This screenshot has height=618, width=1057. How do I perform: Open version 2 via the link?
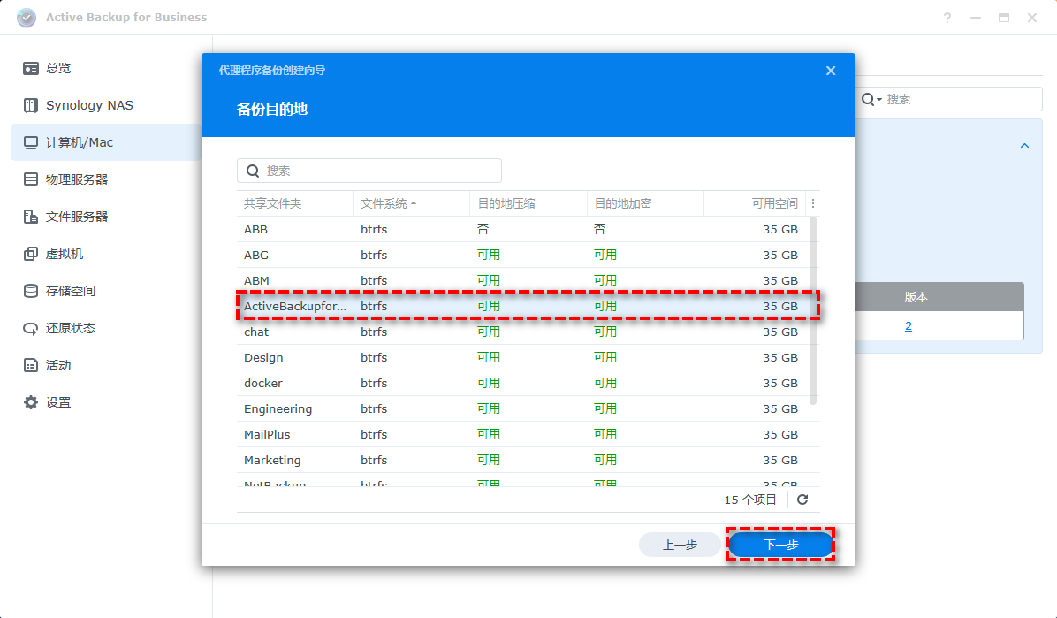pos(908,325)
